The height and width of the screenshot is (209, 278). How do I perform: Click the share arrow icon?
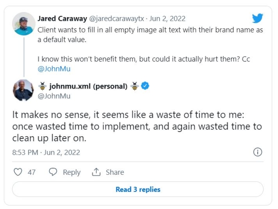(x=96, y=172)
